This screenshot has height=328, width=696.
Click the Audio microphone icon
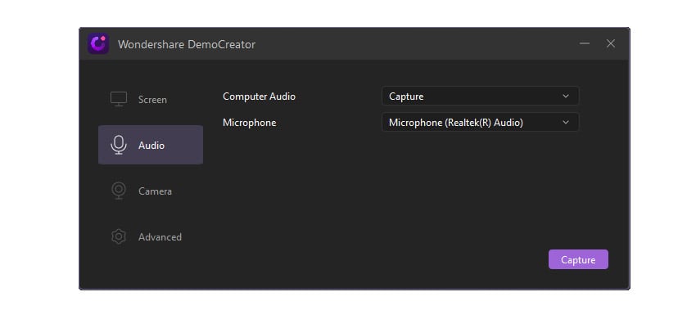point(119,145)
